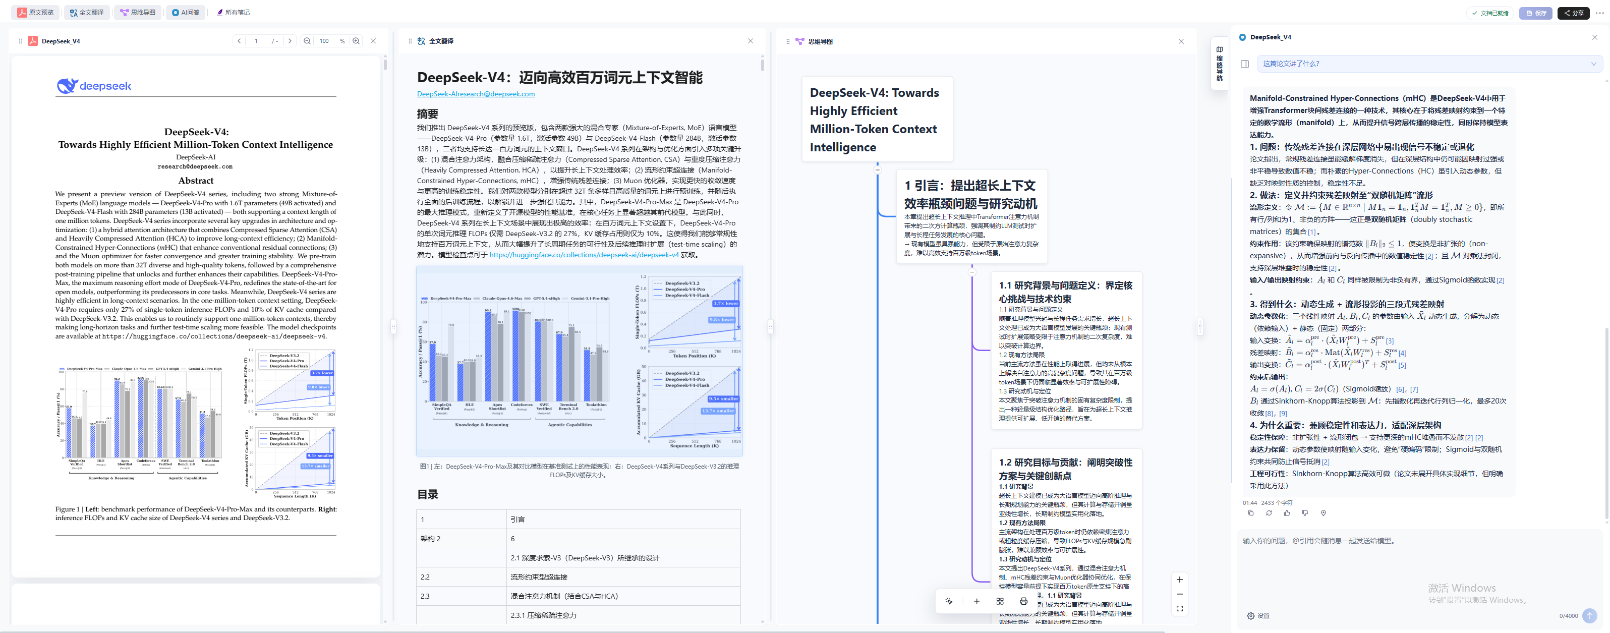1610x633 pixels.
Task: Switch to the 全文翻译 tab
Action: point(87,13)
